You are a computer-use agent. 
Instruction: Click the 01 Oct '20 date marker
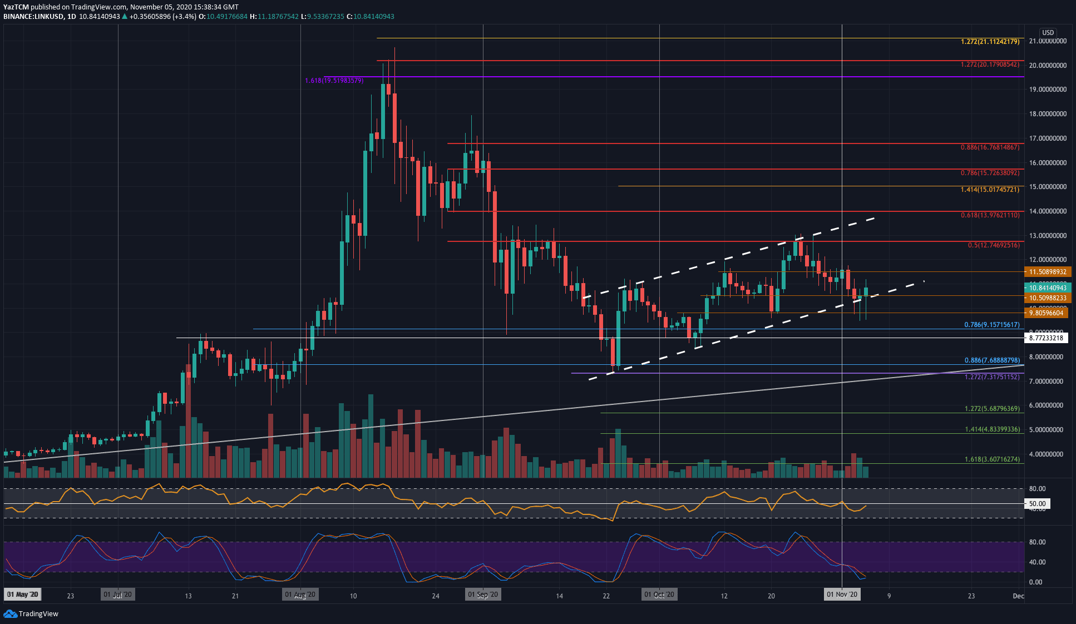(x=659, y=595)
